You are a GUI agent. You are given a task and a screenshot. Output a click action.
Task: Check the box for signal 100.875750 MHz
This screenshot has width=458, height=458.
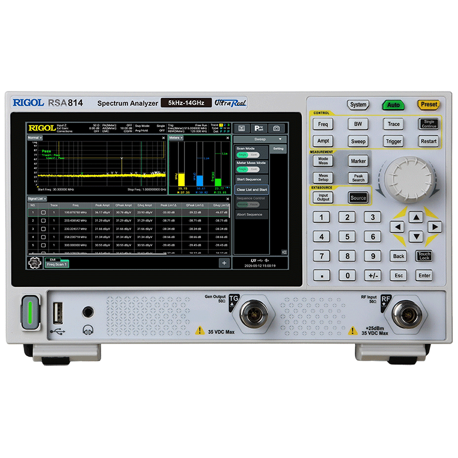point(44,212)
